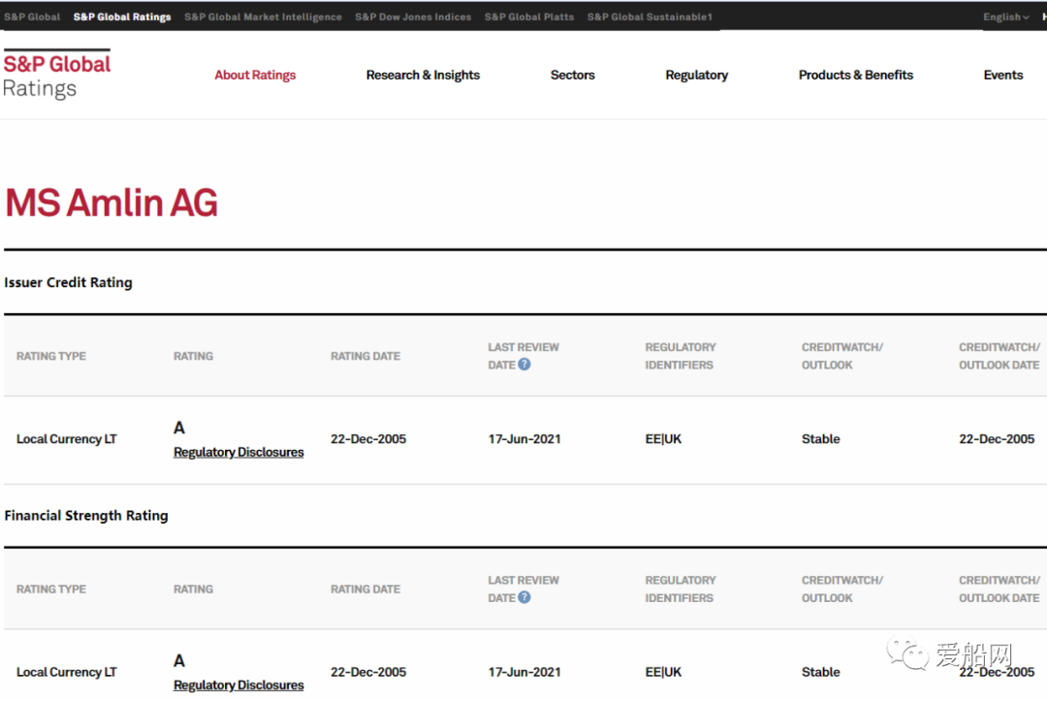The width and height of the screenshot is (1047, 701).
Task: Go to S&P Global Market Intelligence
Action: click(x=263, y=16)
